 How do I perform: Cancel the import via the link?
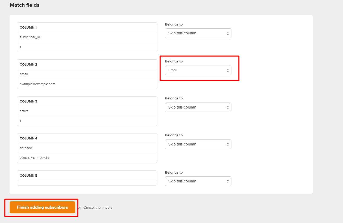97,207
